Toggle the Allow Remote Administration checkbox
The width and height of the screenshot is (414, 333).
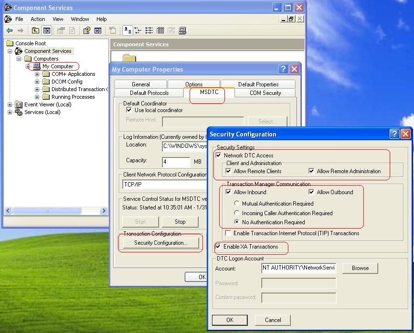coord(311,171)
